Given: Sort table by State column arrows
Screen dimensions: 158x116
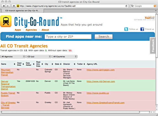Looking at the screenshot, I should pos(61,64).
